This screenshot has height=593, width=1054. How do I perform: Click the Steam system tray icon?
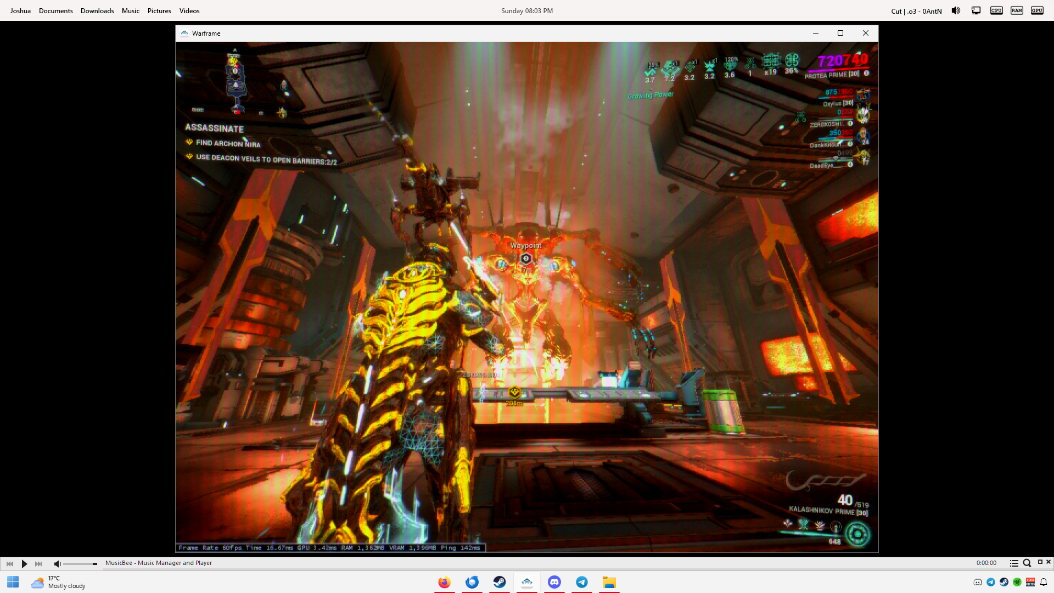click(1004, 582)
